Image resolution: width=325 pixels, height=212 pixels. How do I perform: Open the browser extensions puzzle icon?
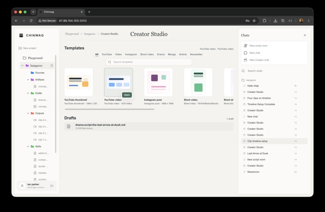point(265,21)
